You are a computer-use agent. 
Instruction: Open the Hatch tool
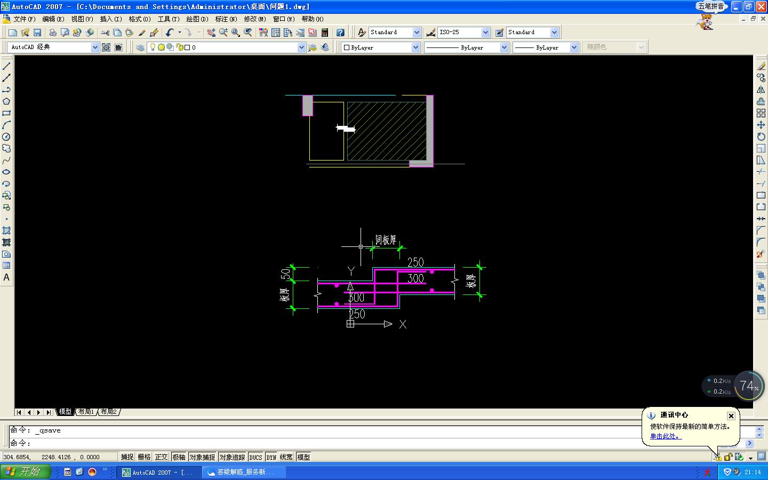click(x=6, y=230)
